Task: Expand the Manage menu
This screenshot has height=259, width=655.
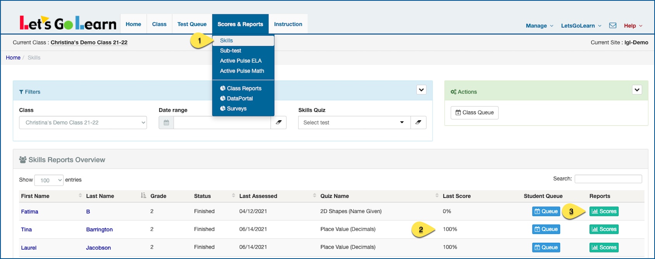Action: coord(540,26)
